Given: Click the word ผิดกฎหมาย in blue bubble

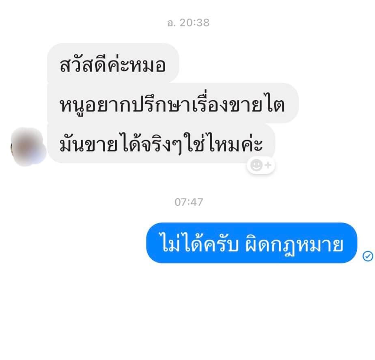Looking at the screenshot, I should (x=294, y=246).
